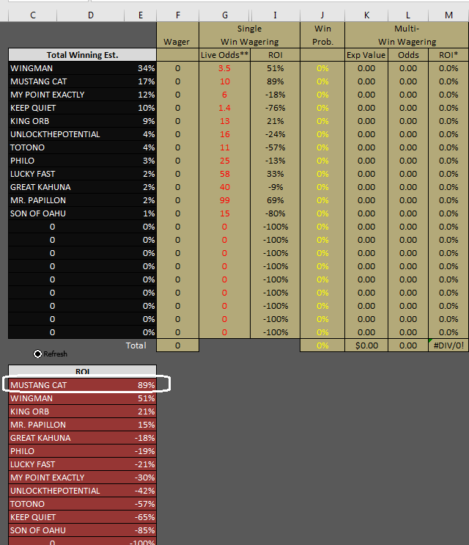Click the Win Prob. header cell
This screenshot has height=545, width=469.
click(322, 35)
